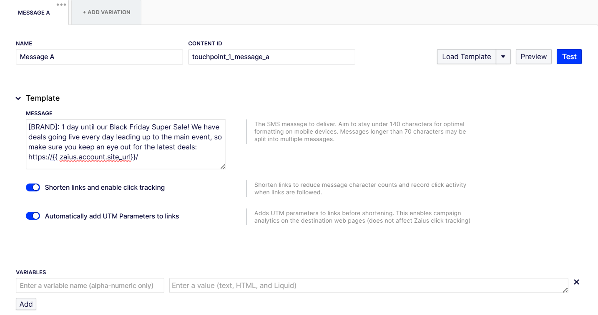Send a Test message
The image size is (598, 315).
(x=569, y=57)
